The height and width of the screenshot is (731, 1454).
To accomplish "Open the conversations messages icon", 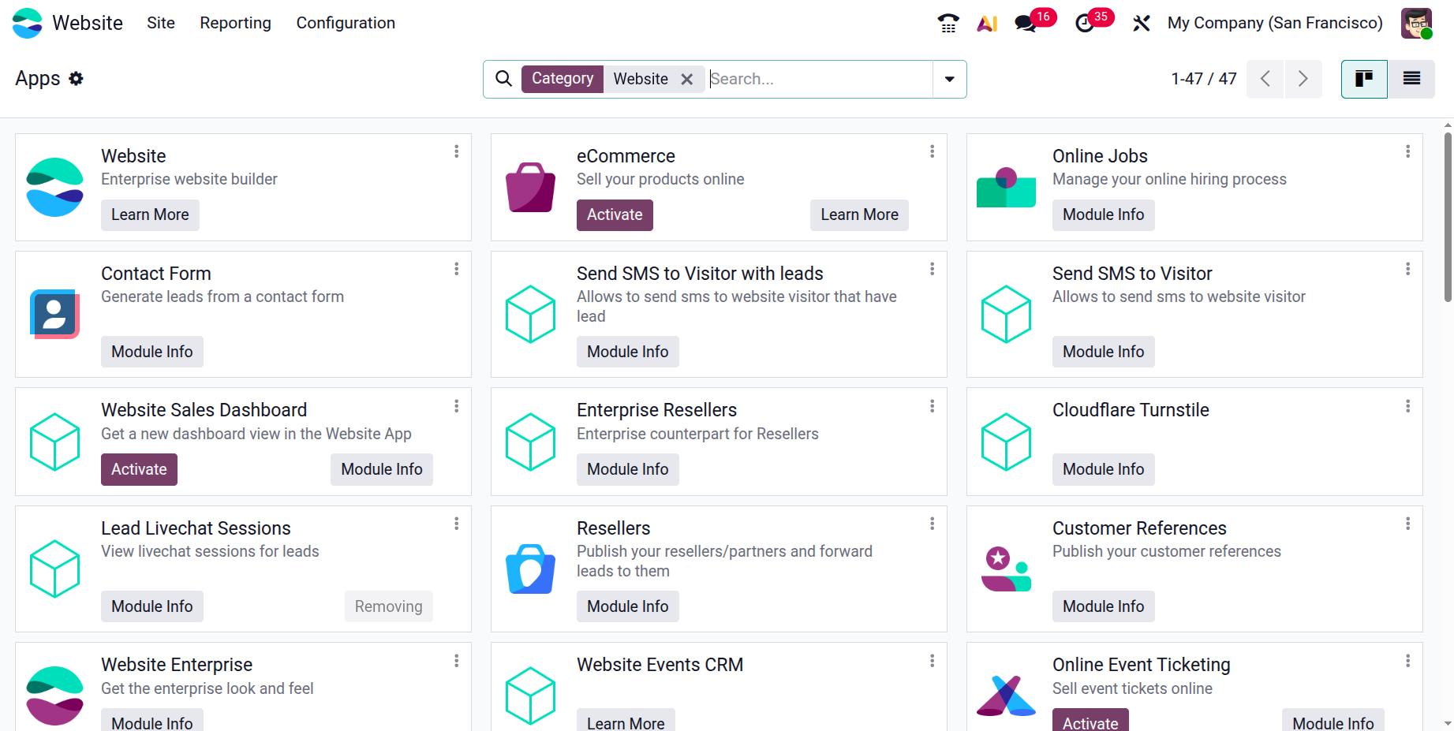I will (1026, 24).
